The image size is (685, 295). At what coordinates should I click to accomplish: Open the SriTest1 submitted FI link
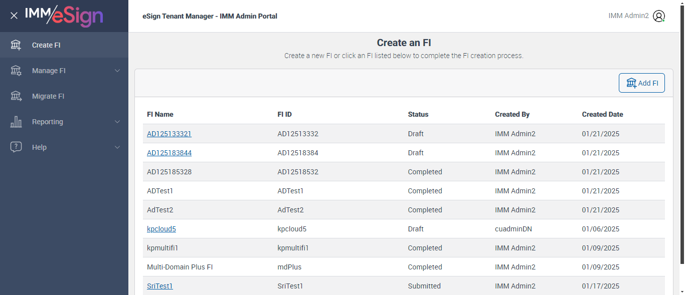pyautogui.click(x=159, y=286)
